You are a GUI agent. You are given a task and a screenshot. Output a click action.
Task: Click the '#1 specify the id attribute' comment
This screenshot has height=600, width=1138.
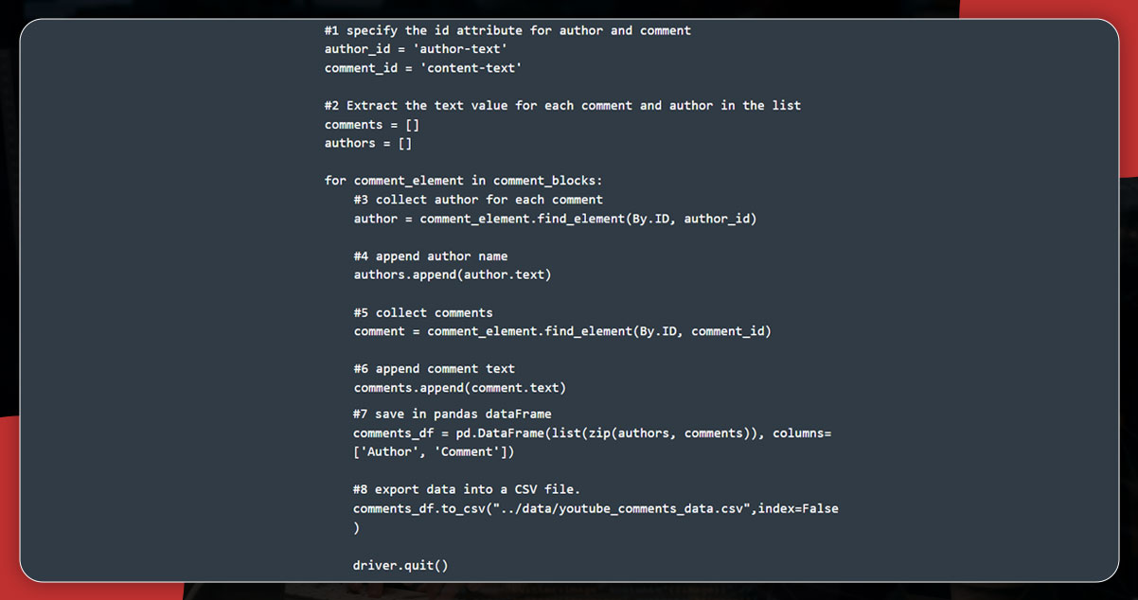507,30
